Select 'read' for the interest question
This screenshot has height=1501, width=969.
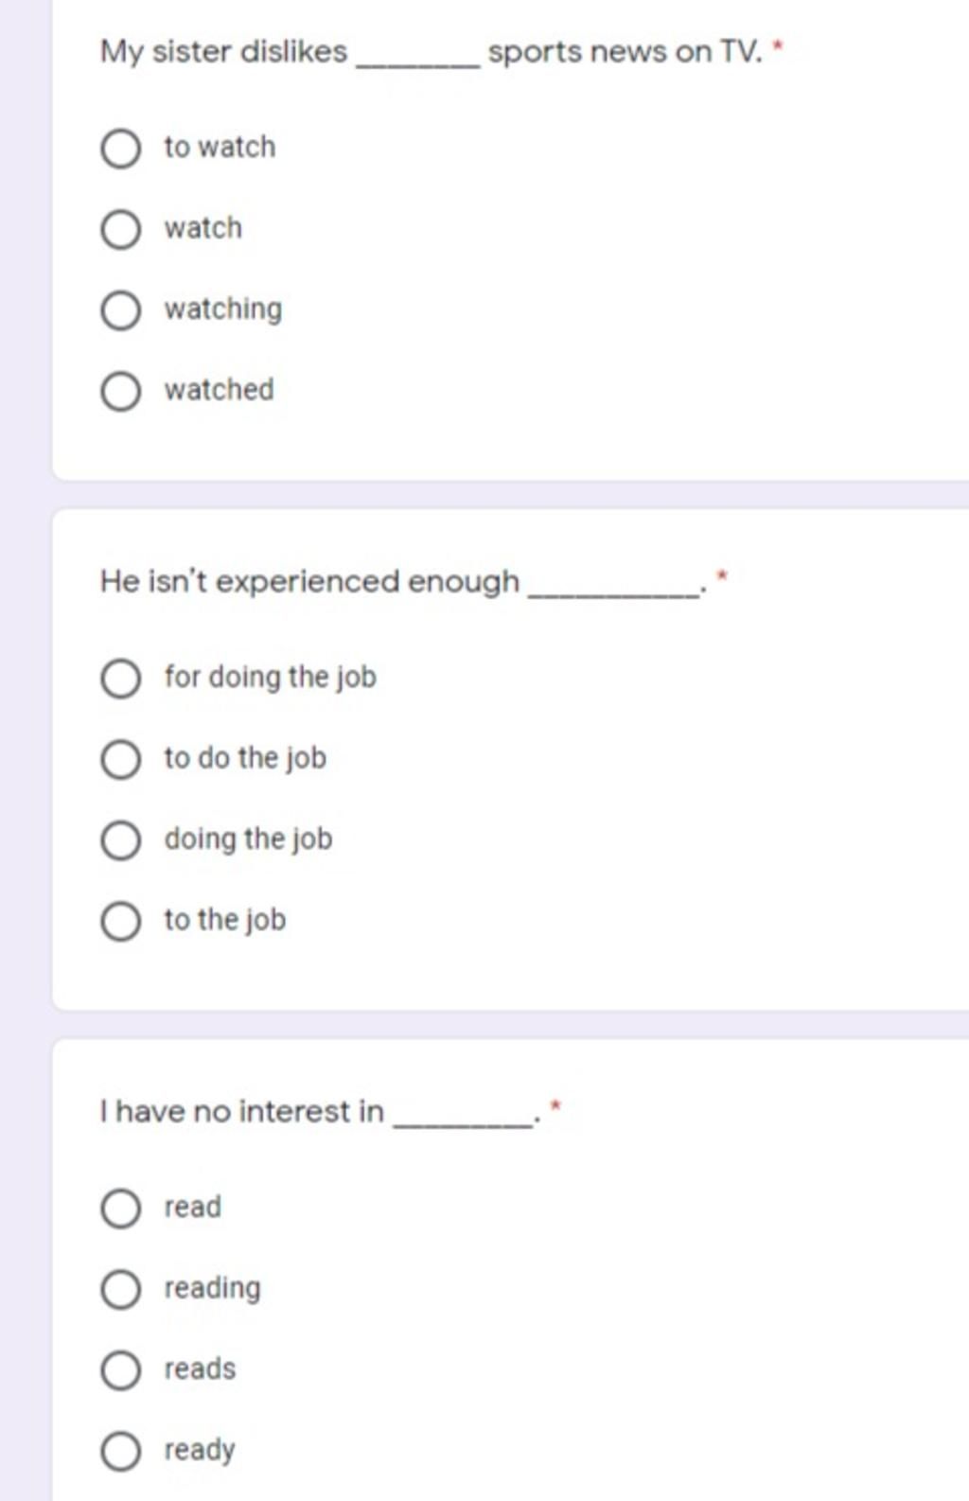[x=120, y=1209]
